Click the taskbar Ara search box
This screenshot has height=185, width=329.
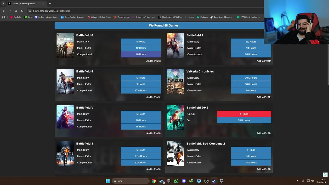click(x=131, y=181)
